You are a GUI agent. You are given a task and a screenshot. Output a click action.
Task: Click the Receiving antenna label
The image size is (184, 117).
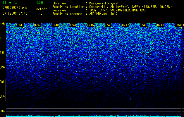click(x=67, y=14)
